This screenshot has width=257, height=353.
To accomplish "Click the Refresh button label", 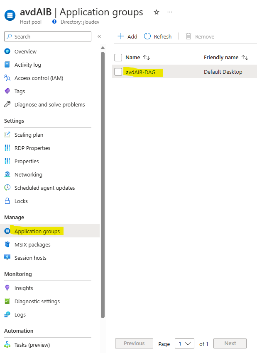I will 163,36.
